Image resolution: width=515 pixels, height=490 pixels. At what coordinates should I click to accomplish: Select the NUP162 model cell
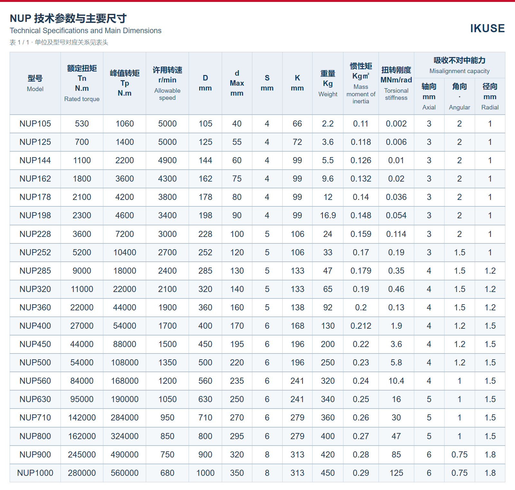click(35, 179)
